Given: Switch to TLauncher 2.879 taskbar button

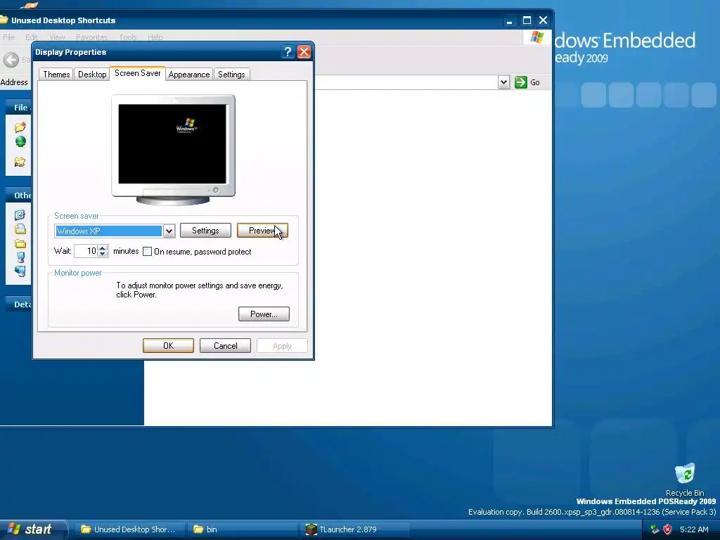Looking at the screenshot, I should [356, 529].
